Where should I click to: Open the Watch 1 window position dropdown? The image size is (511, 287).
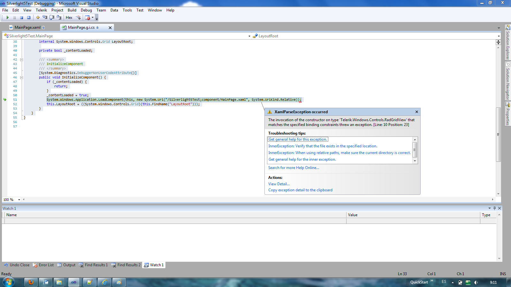(489, 208)
